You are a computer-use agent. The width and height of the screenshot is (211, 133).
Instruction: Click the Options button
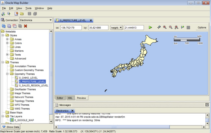[x=202, y=28]
